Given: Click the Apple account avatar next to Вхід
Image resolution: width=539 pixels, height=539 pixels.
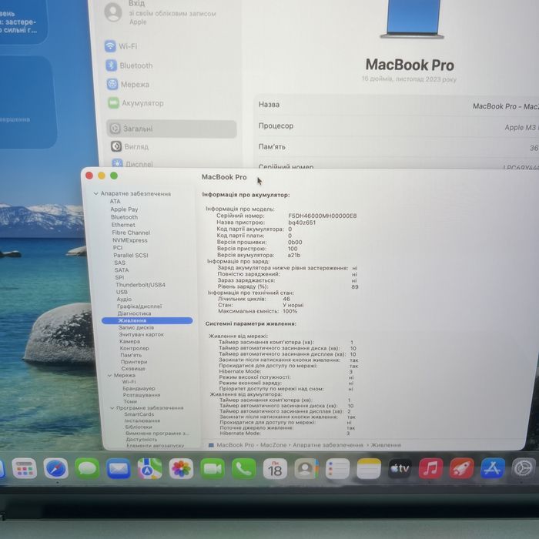Looking at the screenshot, I should 113,12.
